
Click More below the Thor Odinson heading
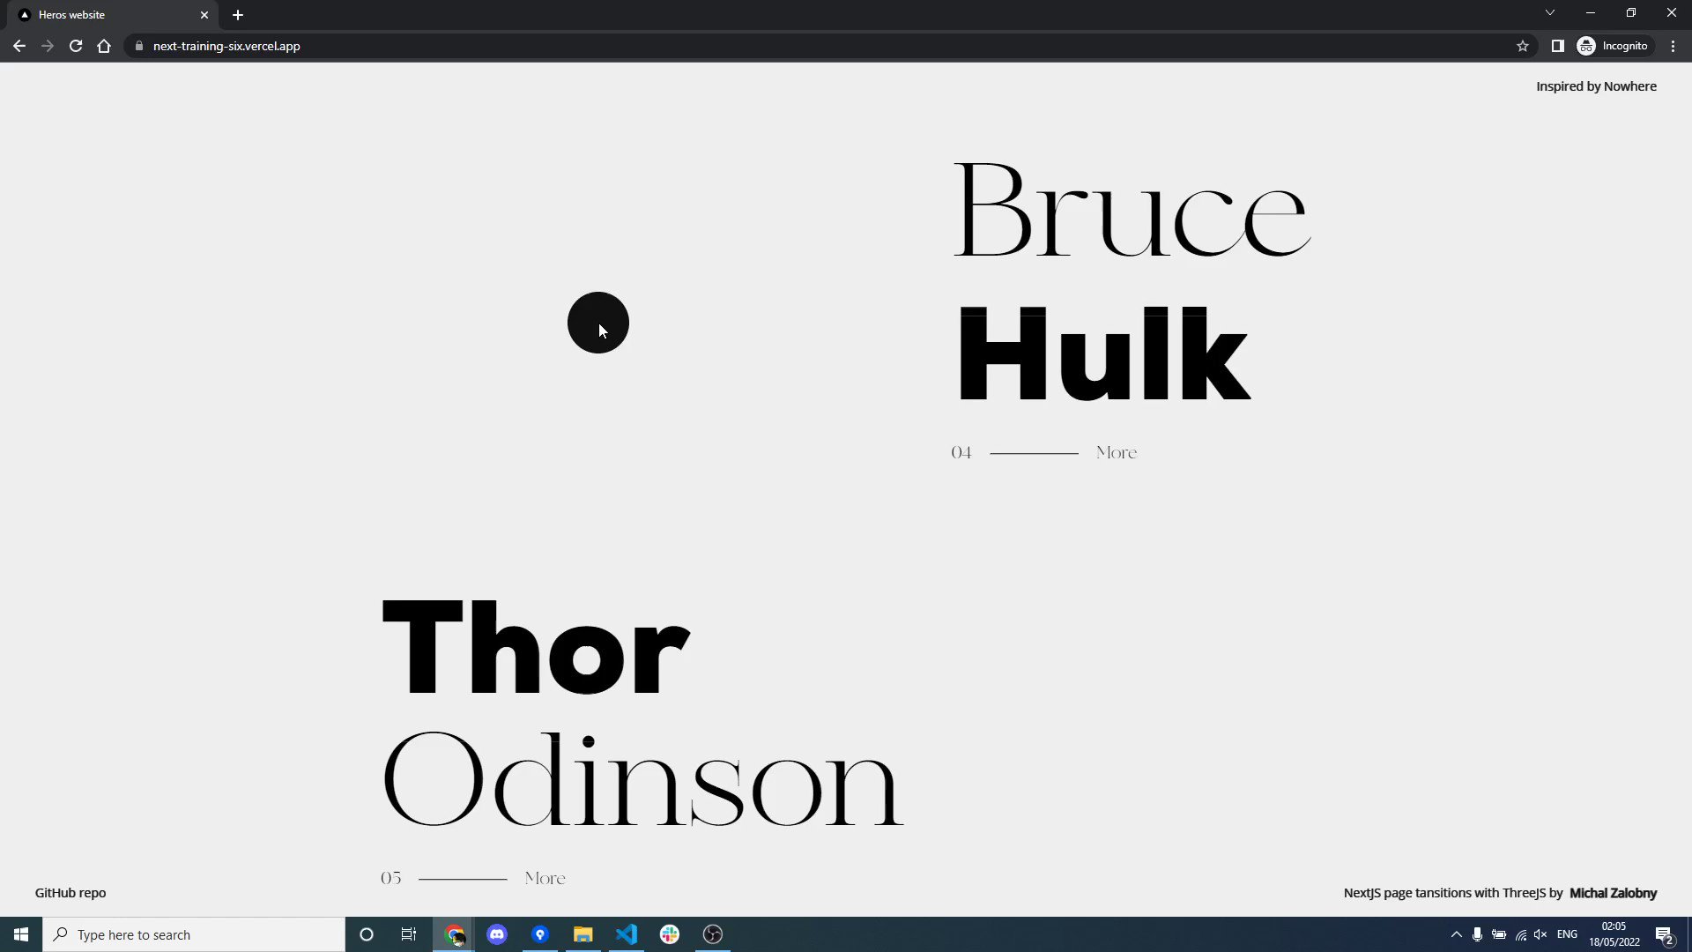(544, 877)
